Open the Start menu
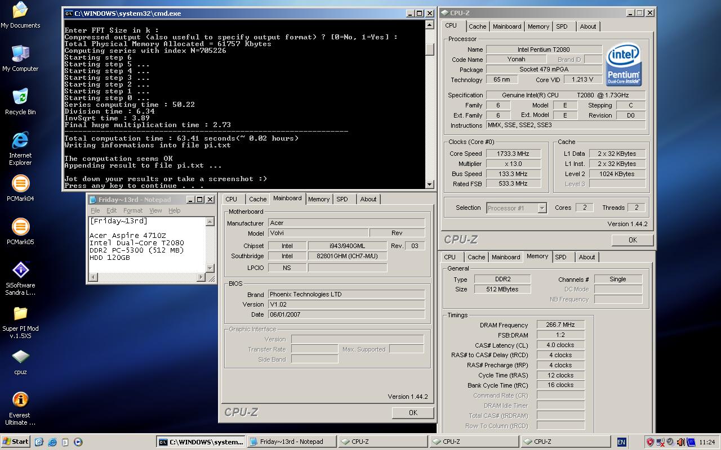The height and width of the screenshot is (450, 721). pyautogui.click(x=15, y=442)
